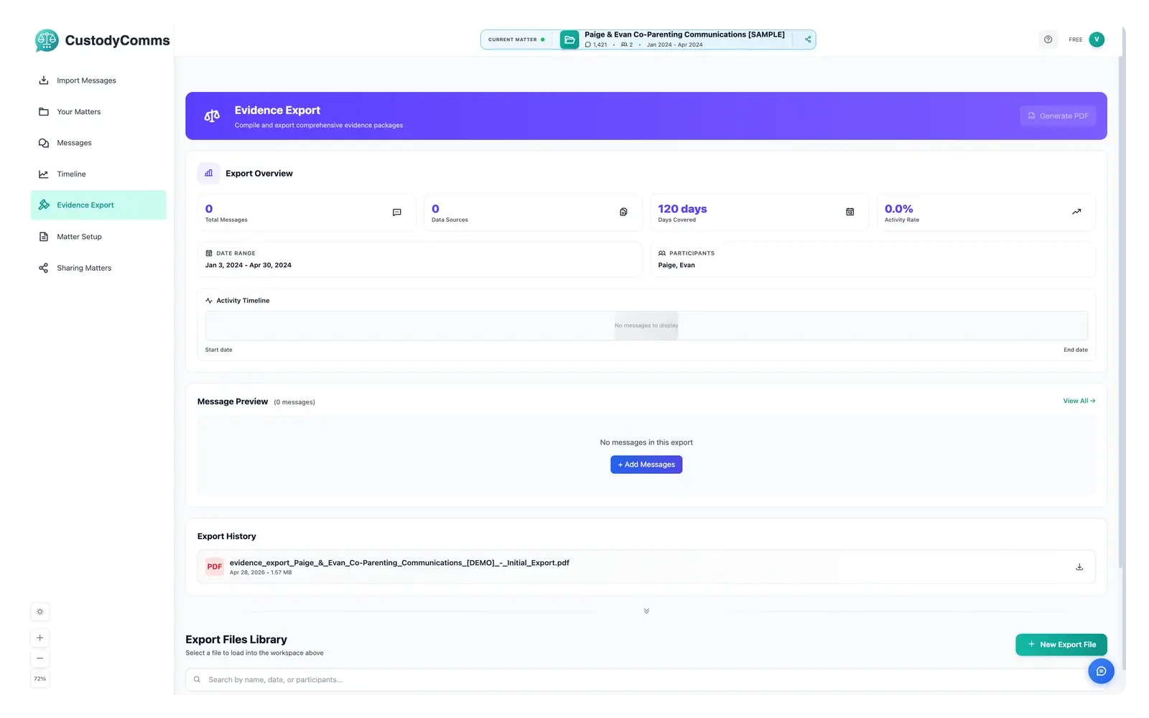The image size is (1149, 718).
Task: Open evidence_export Initial_Export.pdf entry
Action: (646, 567)
